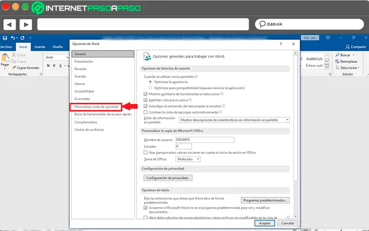Click the Copiar formato brush icon
Viewport: 369px width, 231px height.
pyautogui.click(x=14, y=67)
